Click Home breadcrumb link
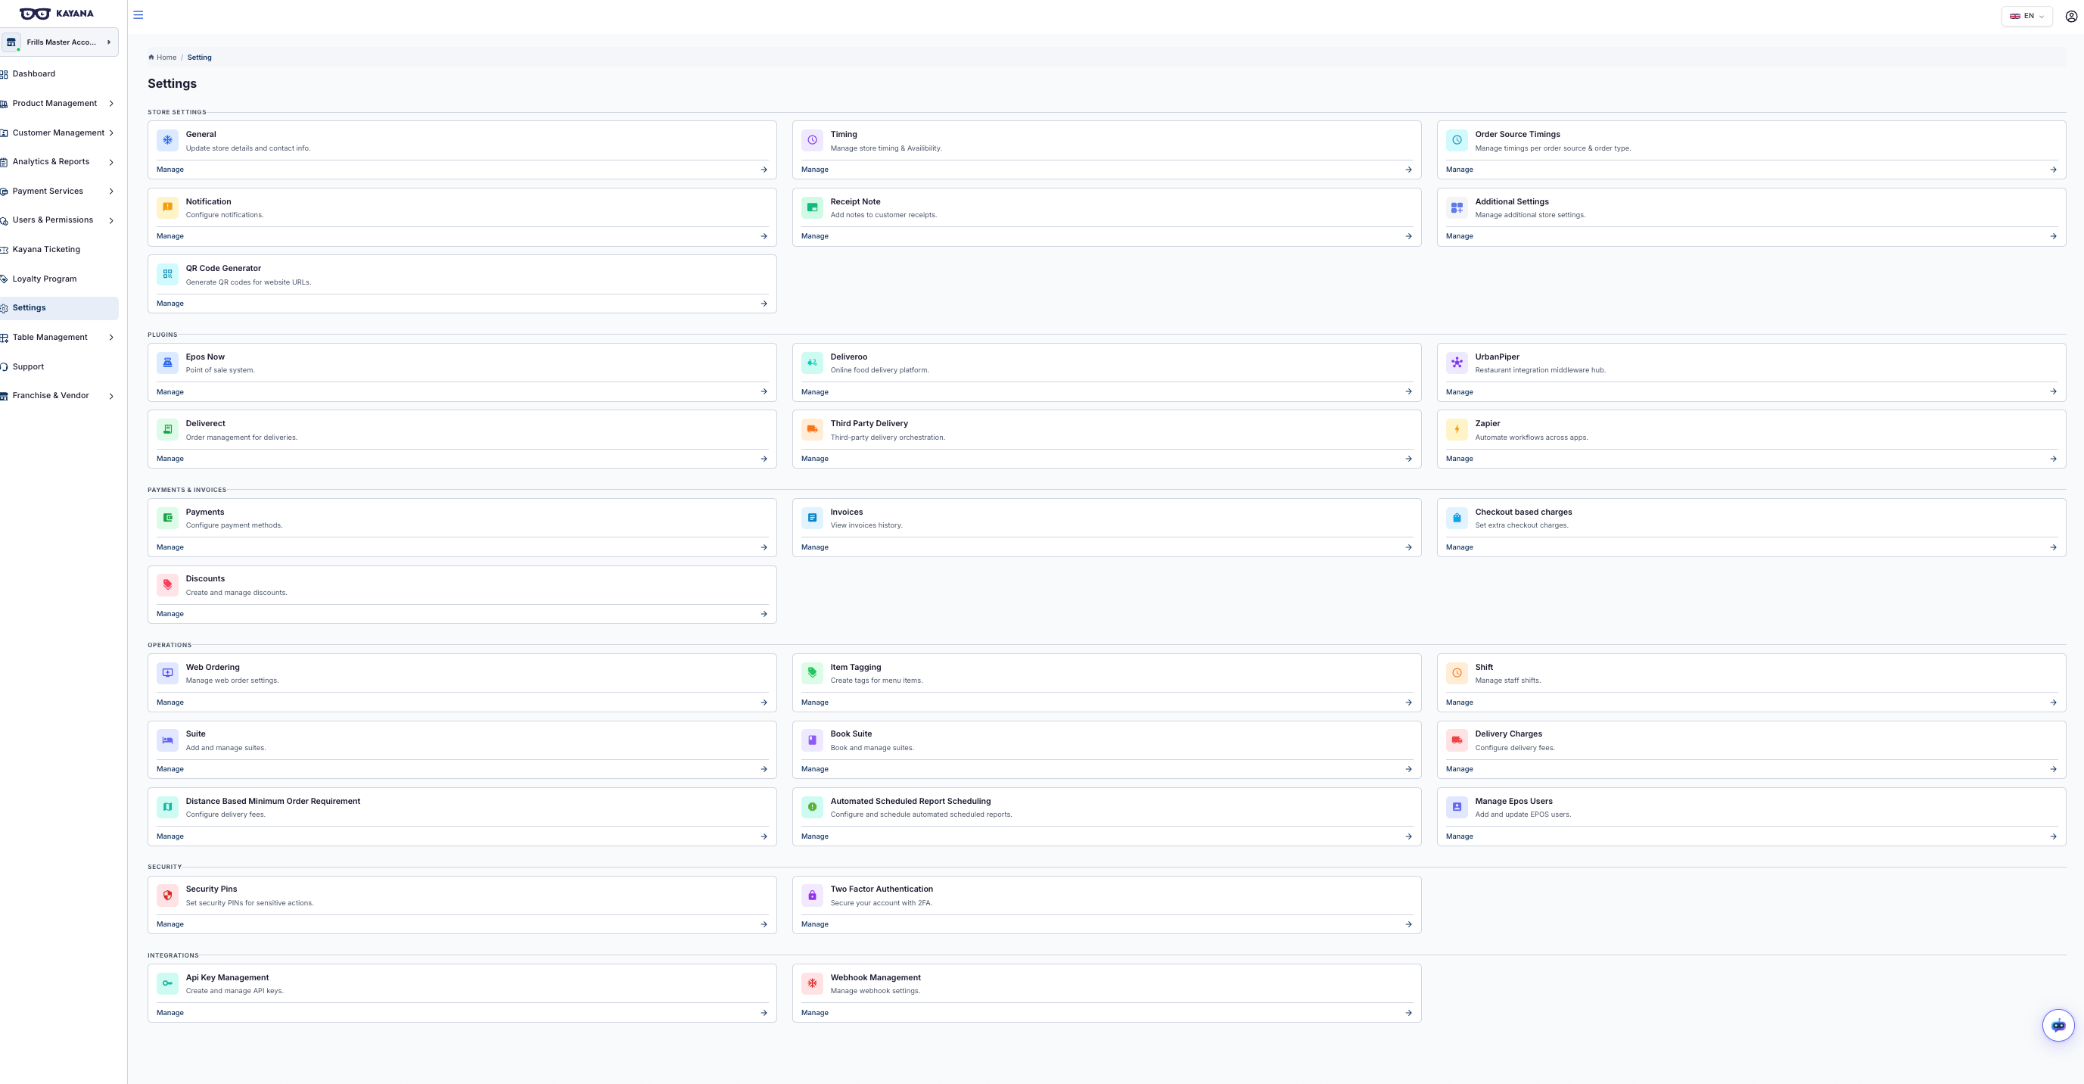2084x1084 pixels. click(163, 58)
